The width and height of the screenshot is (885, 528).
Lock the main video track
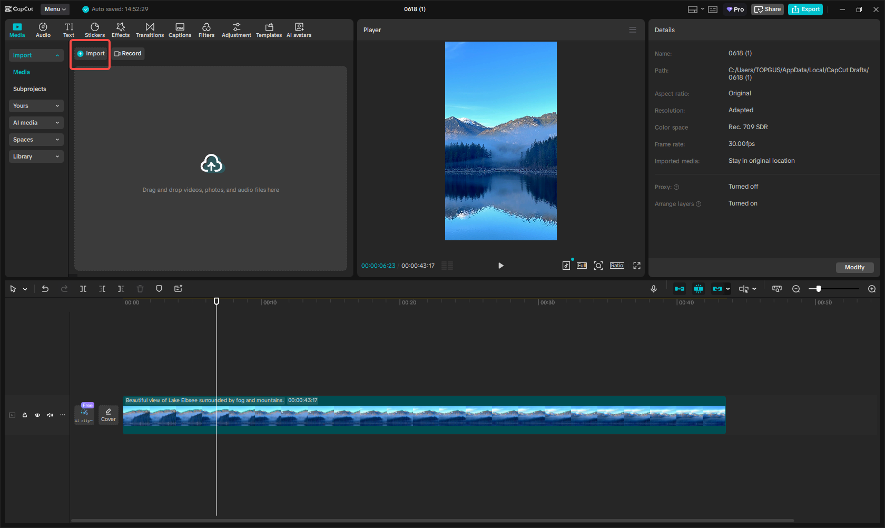pyautogui.click(x=25, y=415)
